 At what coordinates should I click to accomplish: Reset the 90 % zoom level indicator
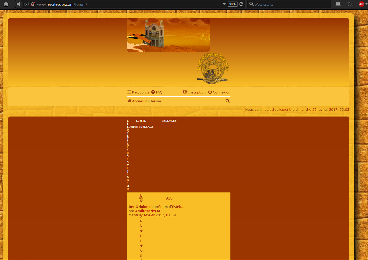[x=233, y=4]
